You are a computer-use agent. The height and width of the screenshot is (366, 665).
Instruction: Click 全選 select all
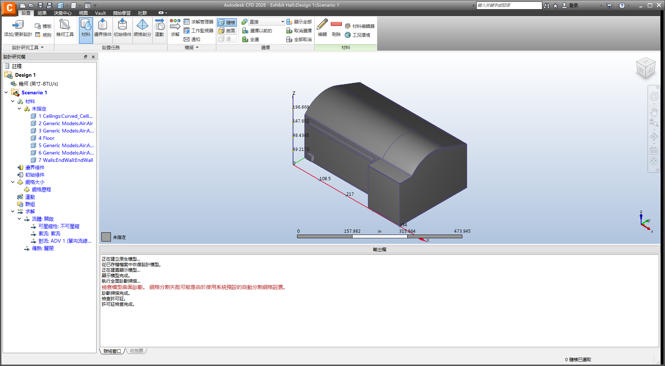click(x=250, y=40)
